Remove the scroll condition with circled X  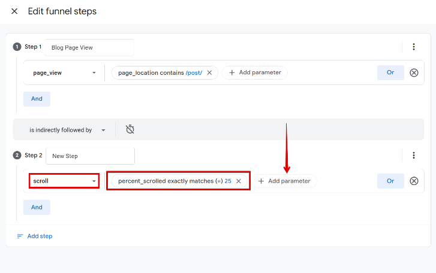point(414,181)
